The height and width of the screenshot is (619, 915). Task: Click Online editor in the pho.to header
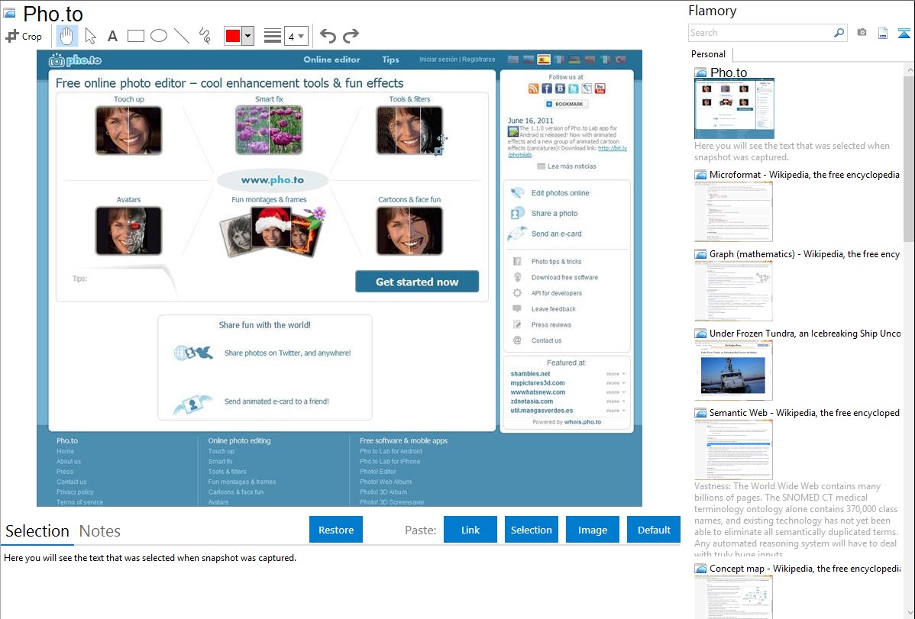tap(331, 60)
